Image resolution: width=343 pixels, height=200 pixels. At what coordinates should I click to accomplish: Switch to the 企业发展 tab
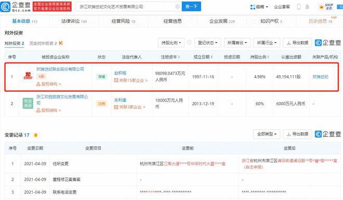click(x=222, y=21)
